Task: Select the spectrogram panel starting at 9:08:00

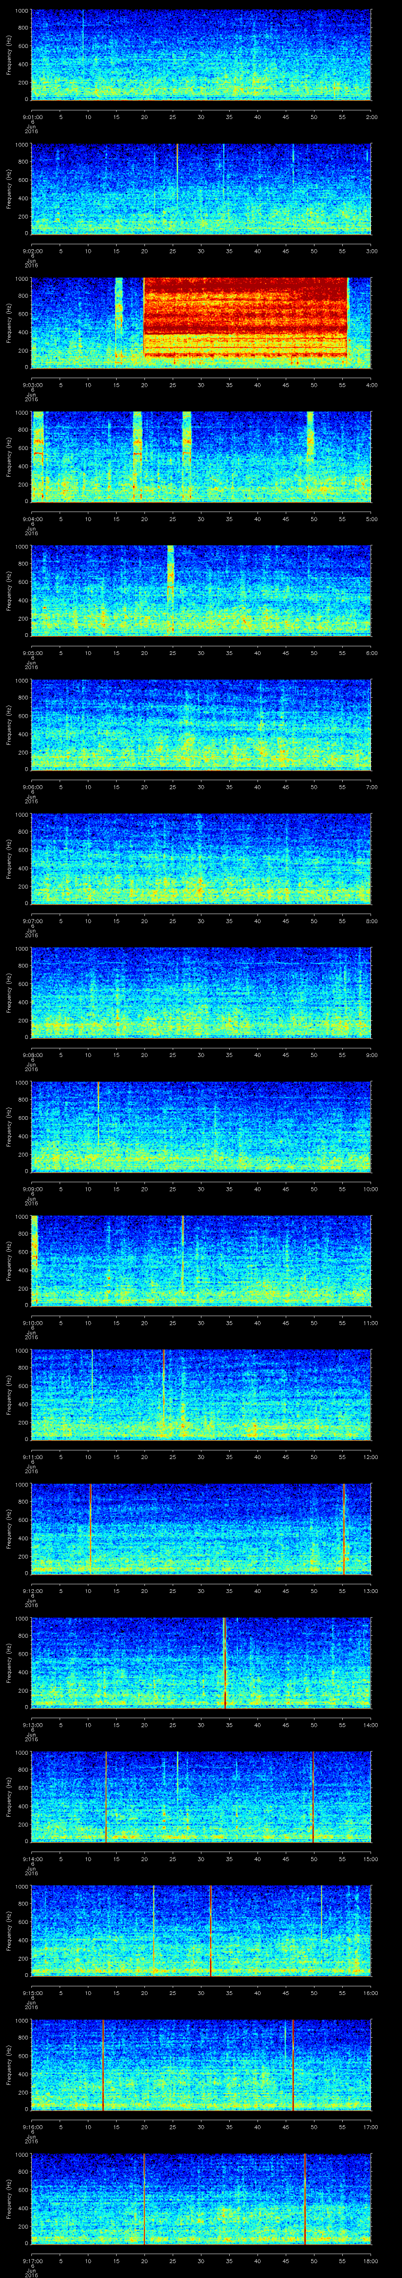Action: (201, 993)
